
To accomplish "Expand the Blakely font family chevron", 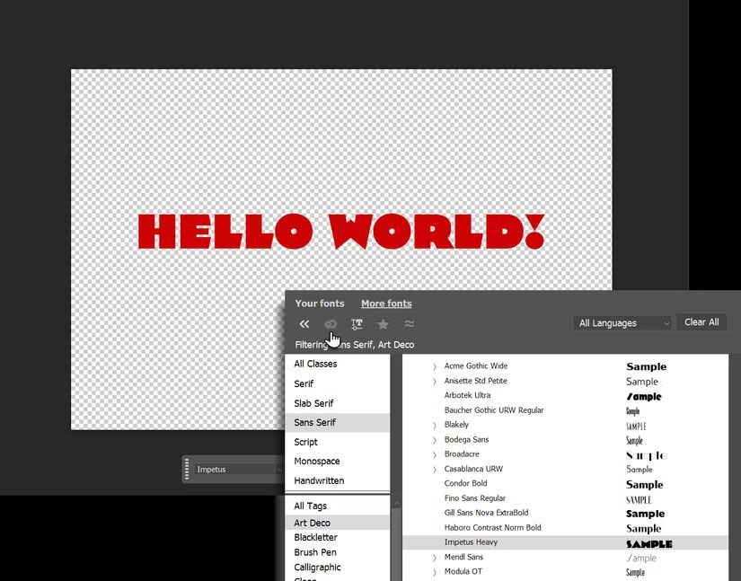I will pos(434,425).
